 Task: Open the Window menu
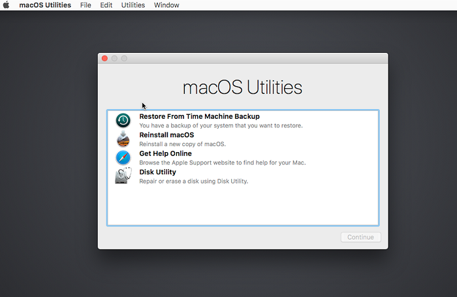pos(166,5)
